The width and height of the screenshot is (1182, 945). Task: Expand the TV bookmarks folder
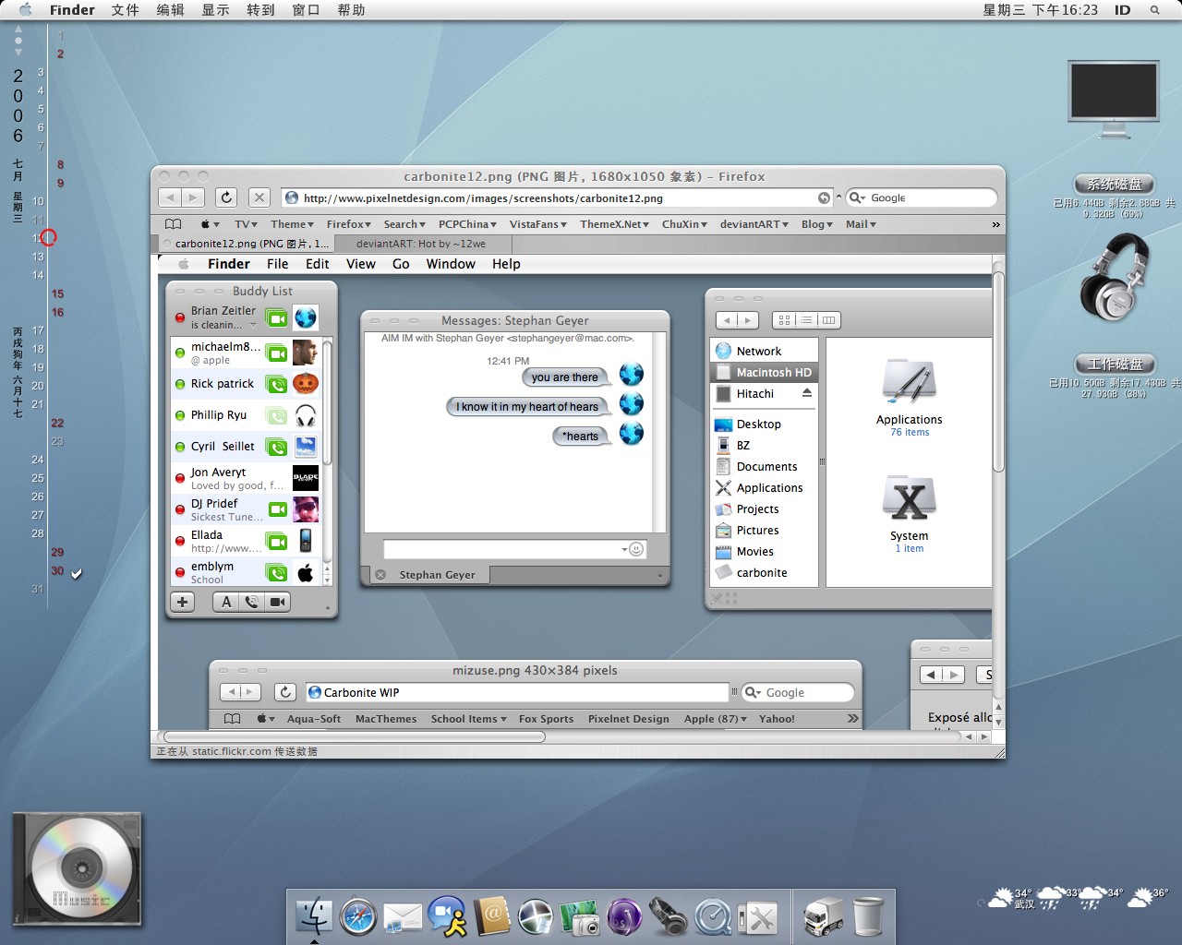[x=247, y=224]
